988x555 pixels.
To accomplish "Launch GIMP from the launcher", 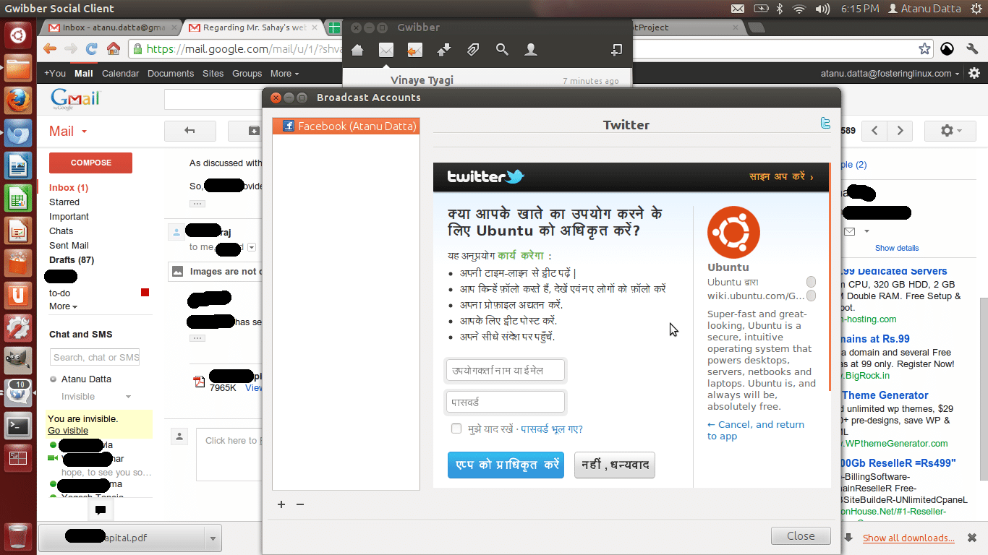I will click(x=19, y=361).
